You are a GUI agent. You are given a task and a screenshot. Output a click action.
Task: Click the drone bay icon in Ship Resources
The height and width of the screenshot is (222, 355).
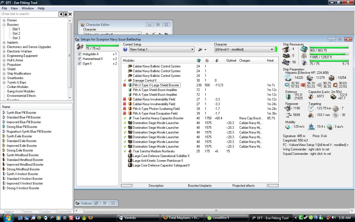[x=304, y=63]
